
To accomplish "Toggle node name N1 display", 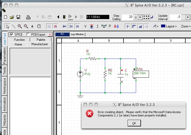I will tap(64, 26).
